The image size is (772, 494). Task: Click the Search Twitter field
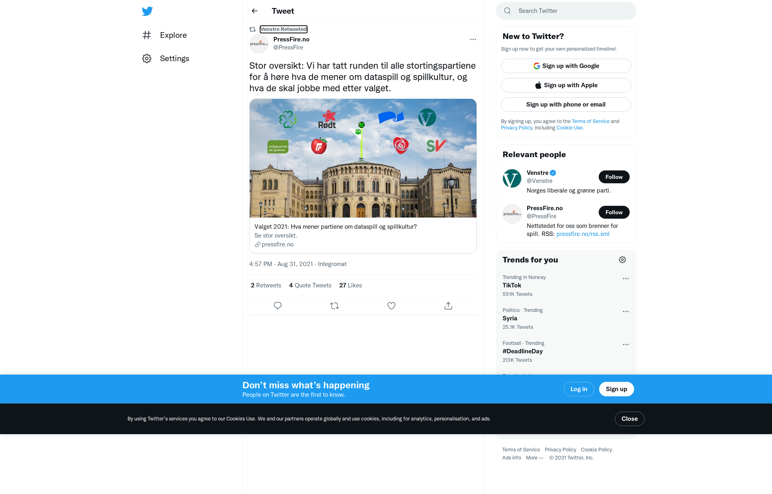tap(566, 11)
